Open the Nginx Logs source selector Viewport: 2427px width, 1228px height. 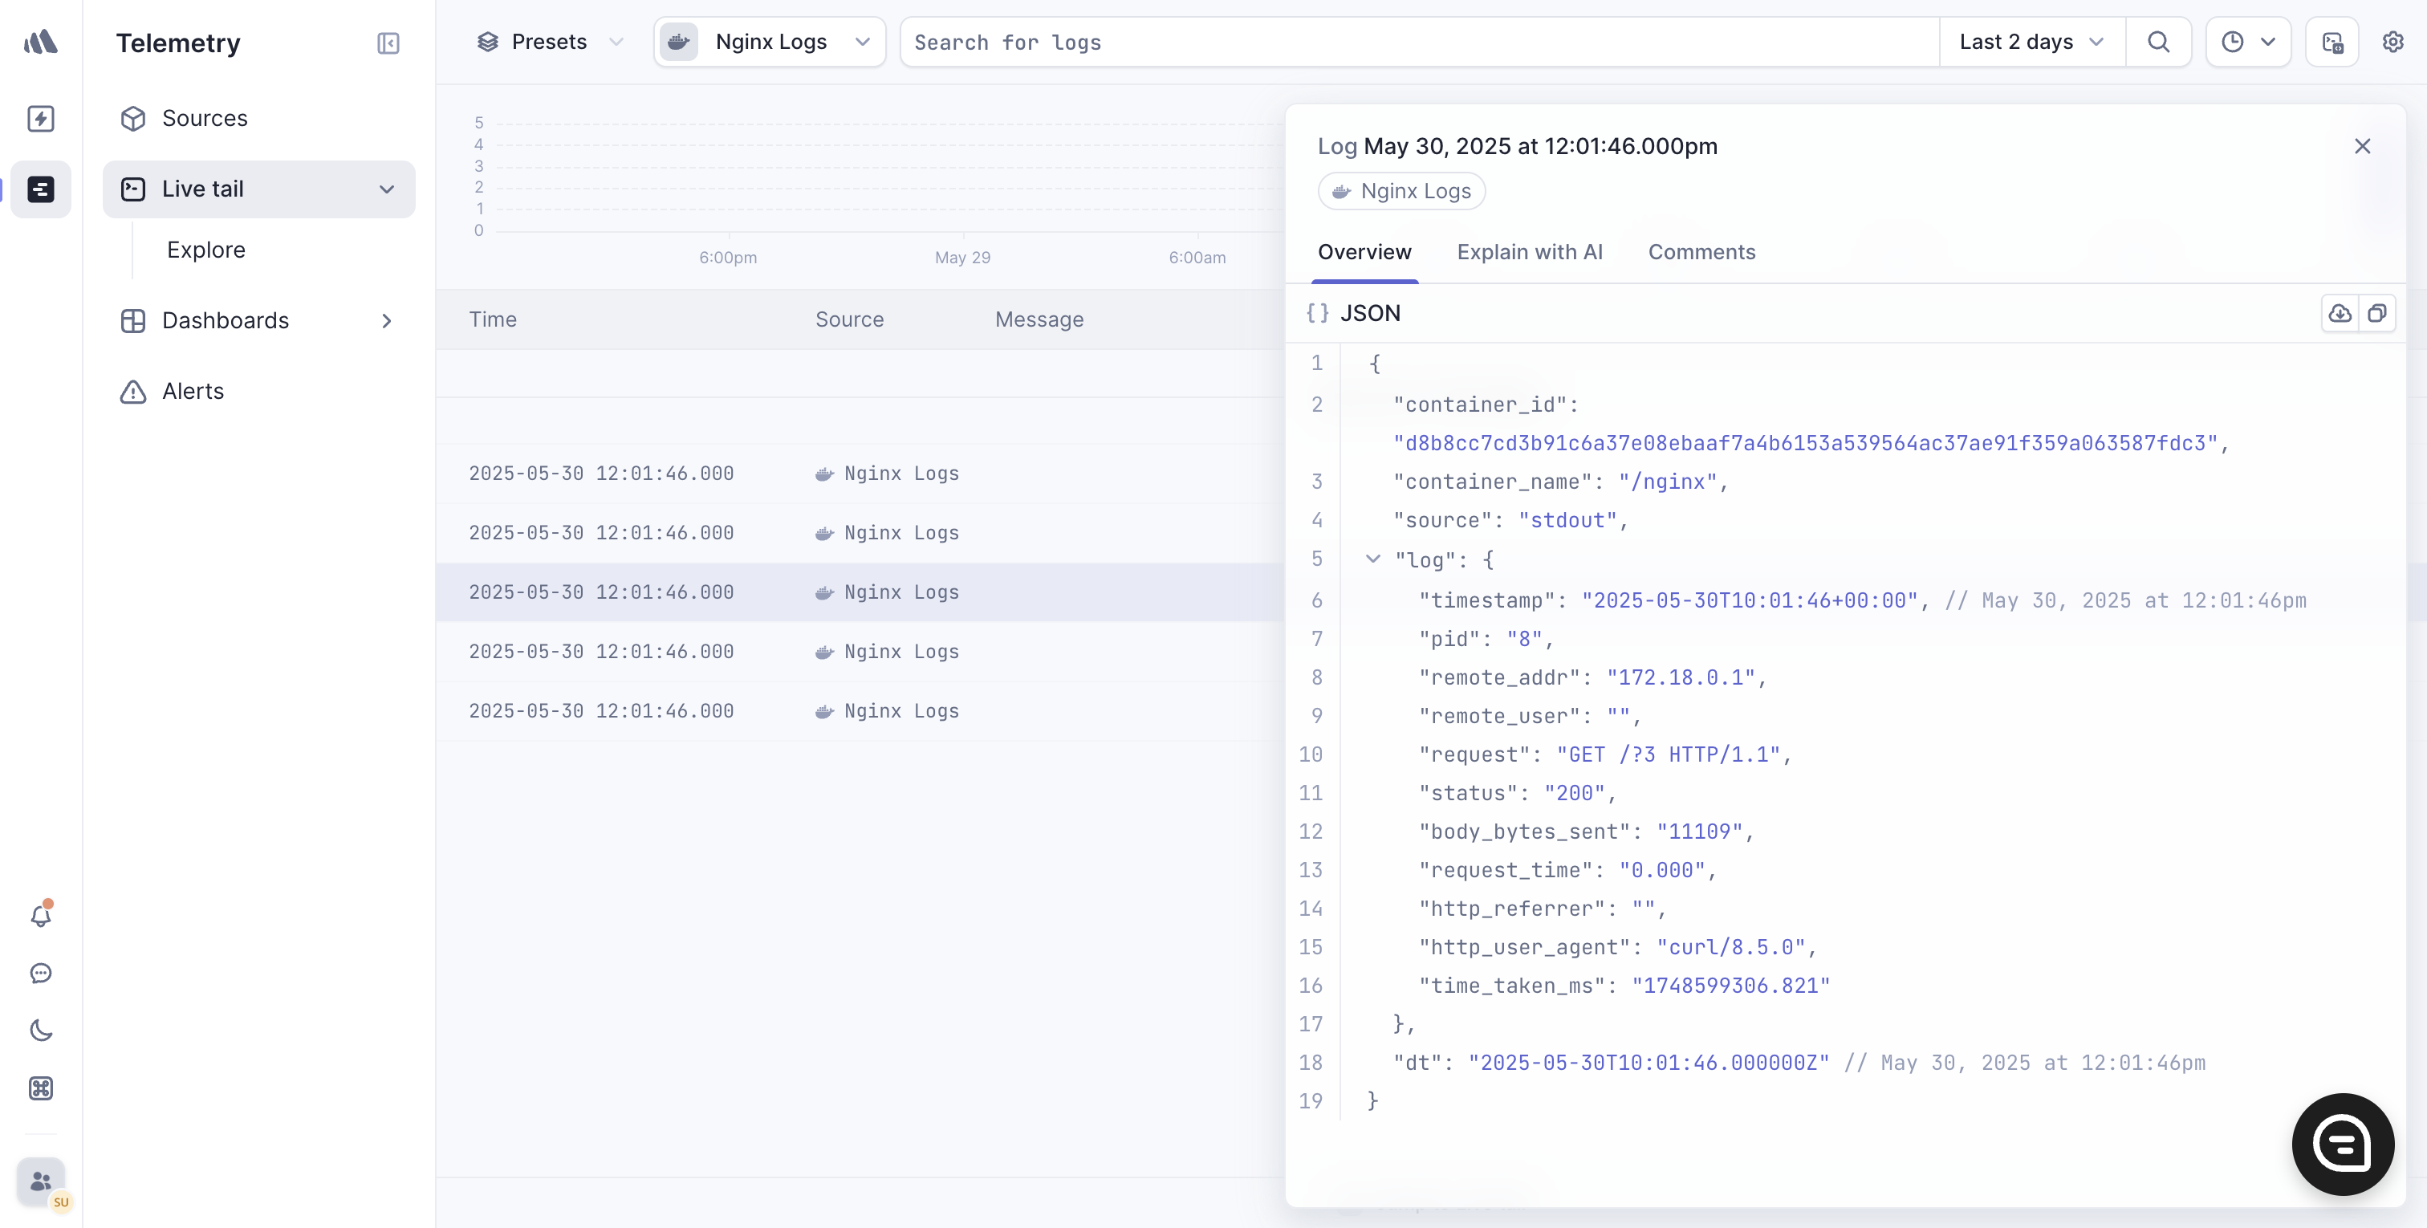coord(769,42)
